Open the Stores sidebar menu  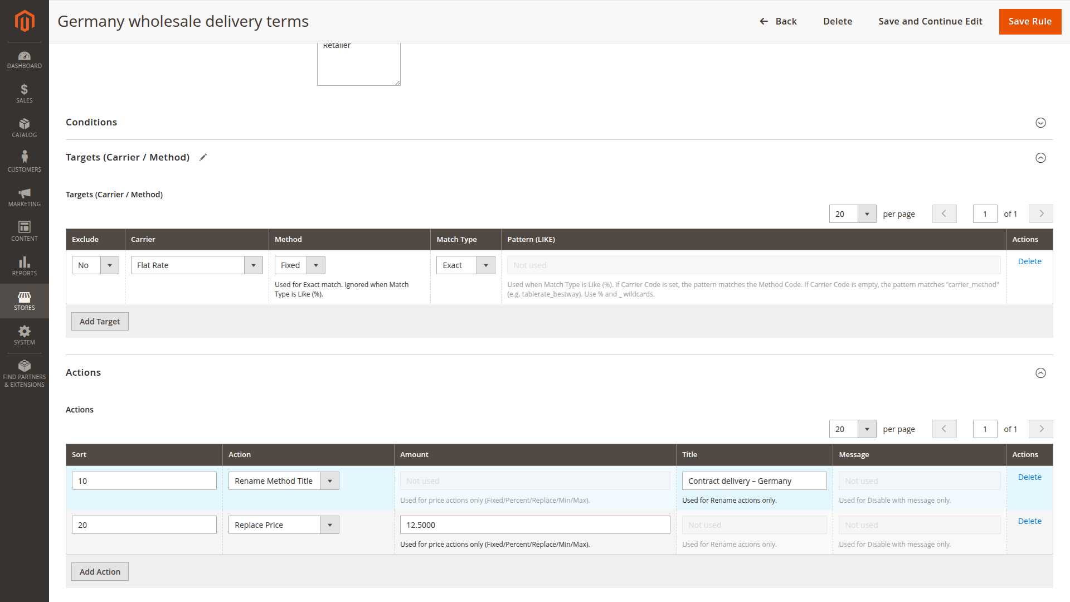25,301
